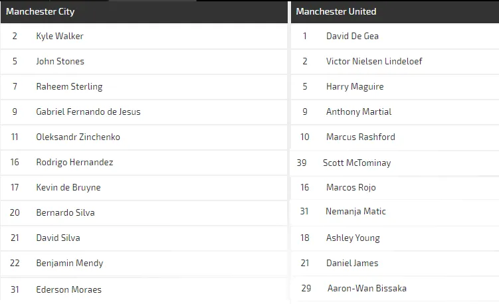Click the Manchester United team header
Image resolution: width=499 pixels, height=304 pixels.
(x=336, y=11)
